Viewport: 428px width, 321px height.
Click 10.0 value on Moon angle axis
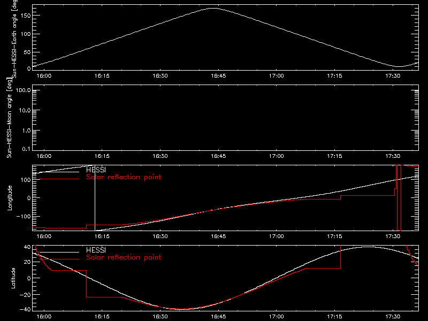pos(25,111)
